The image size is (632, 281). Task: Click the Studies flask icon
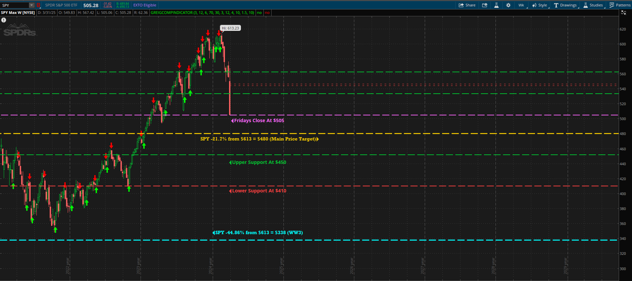(585, 5)
